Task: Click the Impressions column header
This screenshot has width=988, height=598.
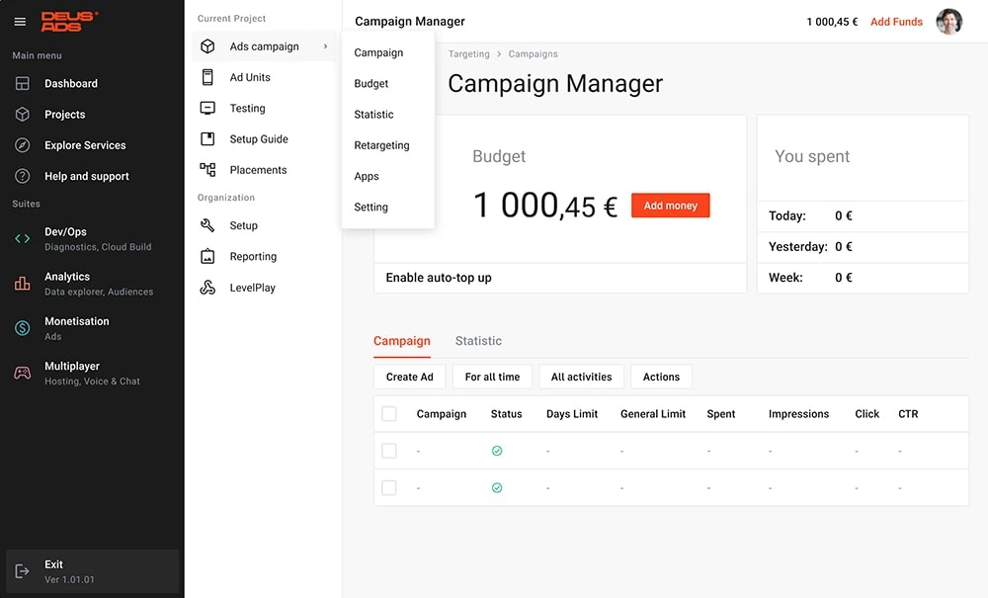Action: click(798, 414)
